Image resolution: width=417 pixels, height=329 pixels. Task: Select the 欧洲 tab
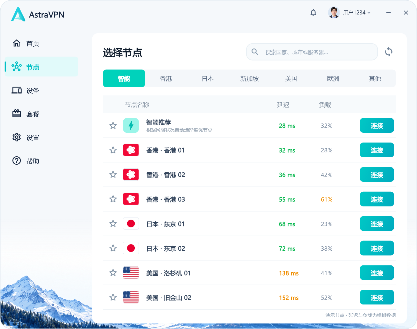click(x=333, y=79)
